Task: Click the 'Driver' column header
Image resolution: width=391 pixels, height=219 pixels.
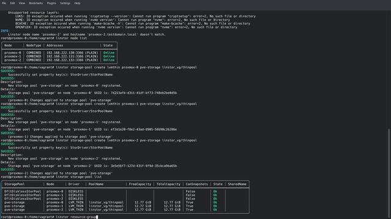Action: click(x=74, y=184)
